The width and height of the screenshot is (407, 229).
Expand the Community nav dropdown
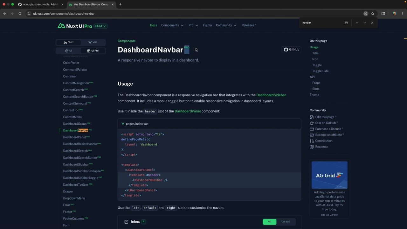pyautogui.click(x=226, y=25)
